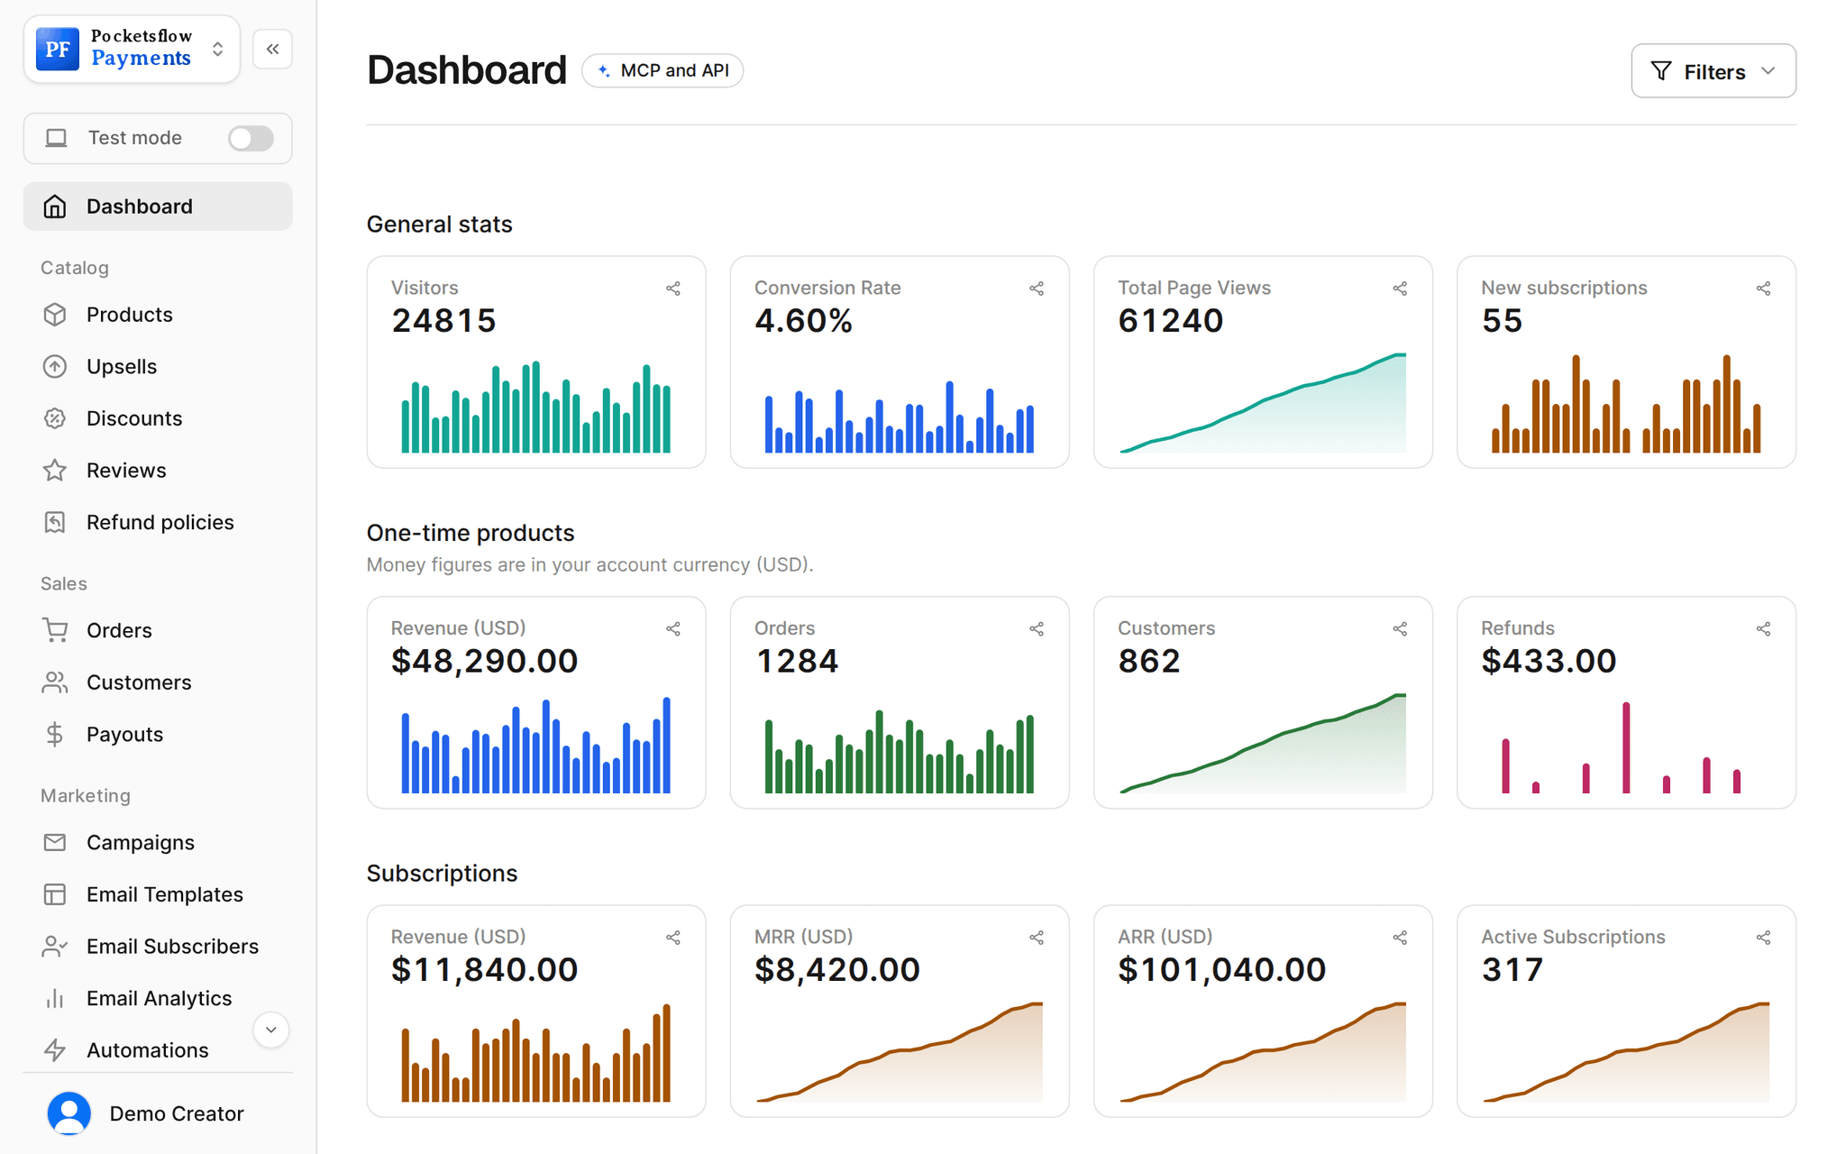Viewport: 1846px width, 1154px height.
Task: Click share icon on Active Subscriptions card
Action: [x=1763, y=938]
